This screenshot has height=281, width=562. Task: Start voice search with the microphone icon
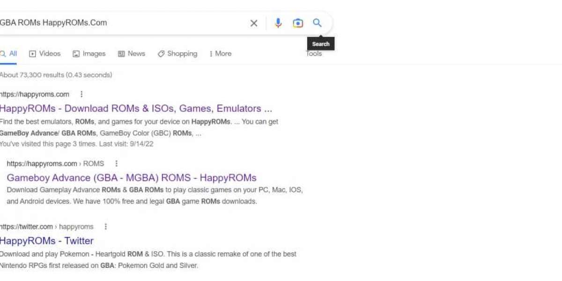pos(278,23)
